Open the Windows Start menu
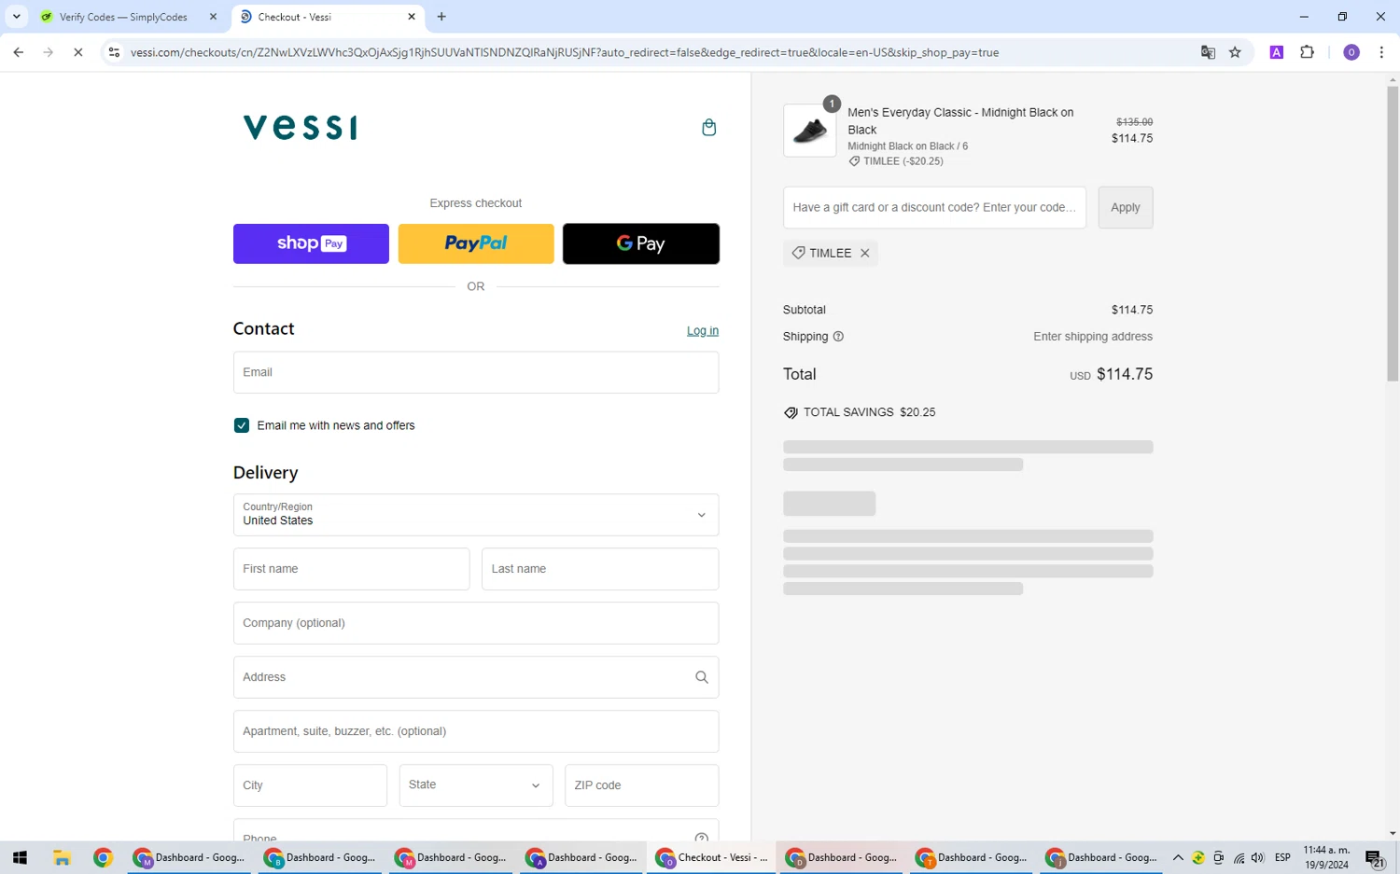1400x874 pixels. 20,857
